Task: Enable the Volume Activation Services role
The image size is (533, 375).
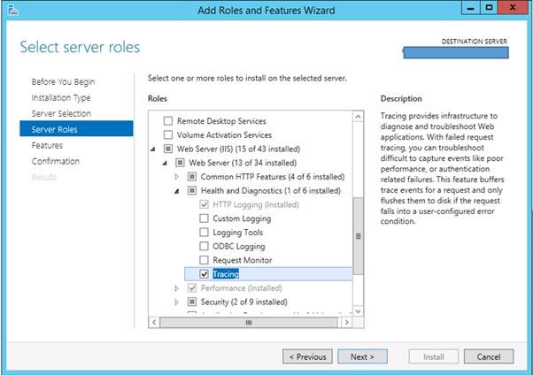Action: 168,135
